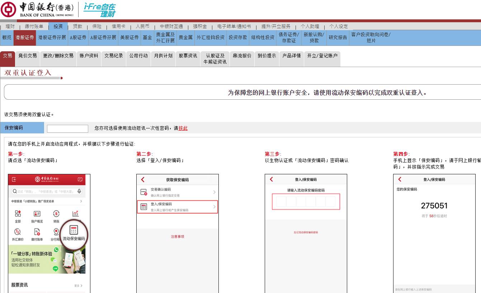
Task: Click the 全部 grid icon
Action: pyautogui.click(x=17, y=213)
